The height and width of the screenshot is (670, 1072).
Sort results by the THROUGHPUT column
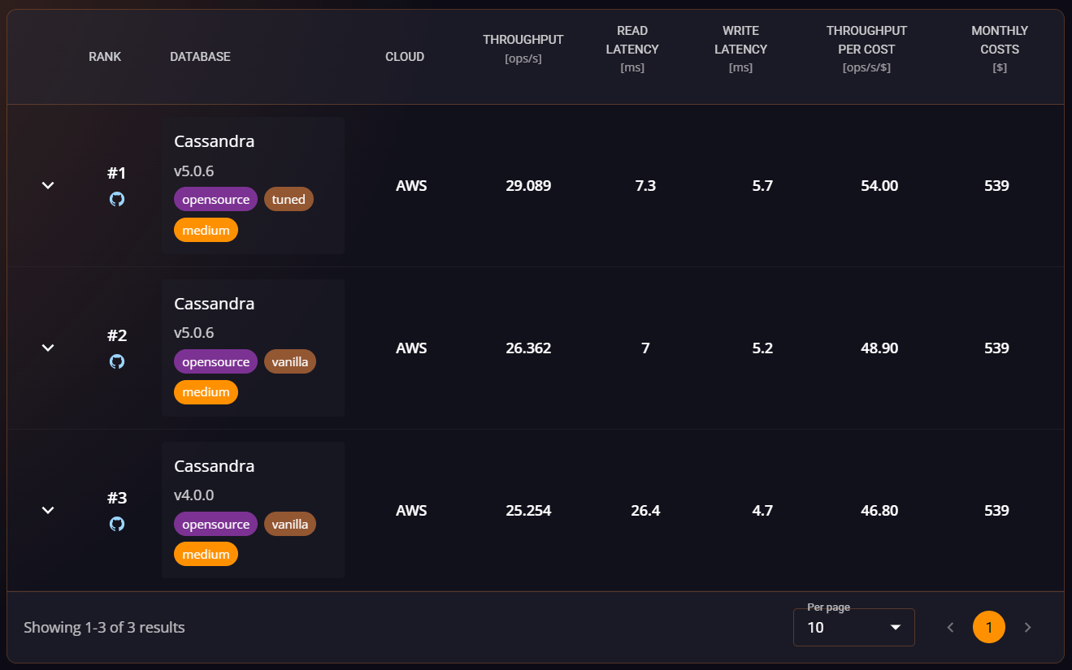coord(523,39)
